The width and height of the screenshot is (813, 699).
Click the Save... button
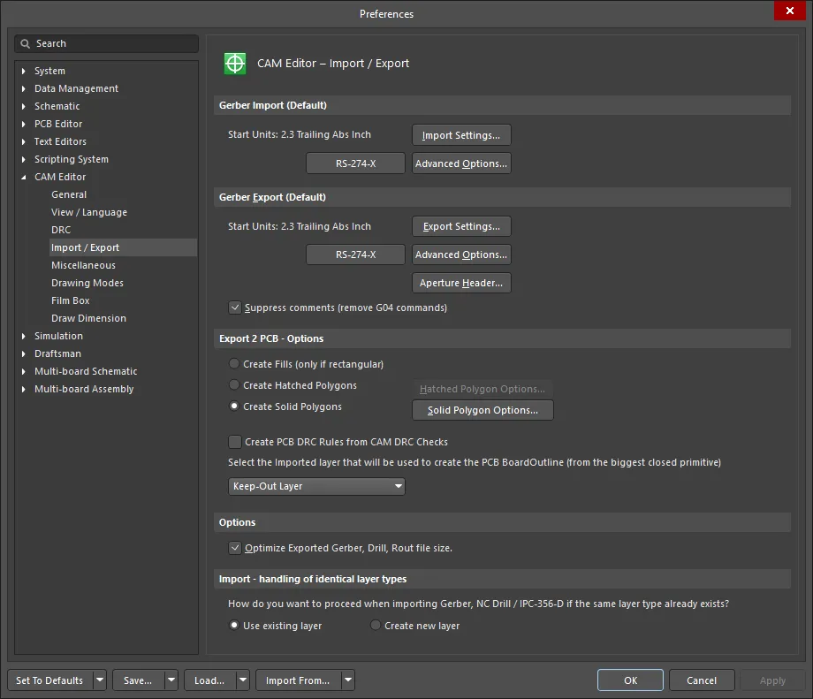point(138,680)
